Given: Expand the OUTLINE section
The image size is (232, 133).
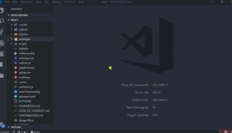Looking at the screenshot, I should pyautogui.click(x=16, y=127).
